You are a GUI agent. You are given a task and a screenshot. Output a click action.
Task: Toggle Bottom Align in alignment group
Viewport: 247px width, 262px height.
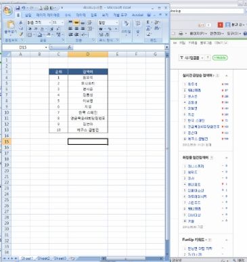pos(83,22)
